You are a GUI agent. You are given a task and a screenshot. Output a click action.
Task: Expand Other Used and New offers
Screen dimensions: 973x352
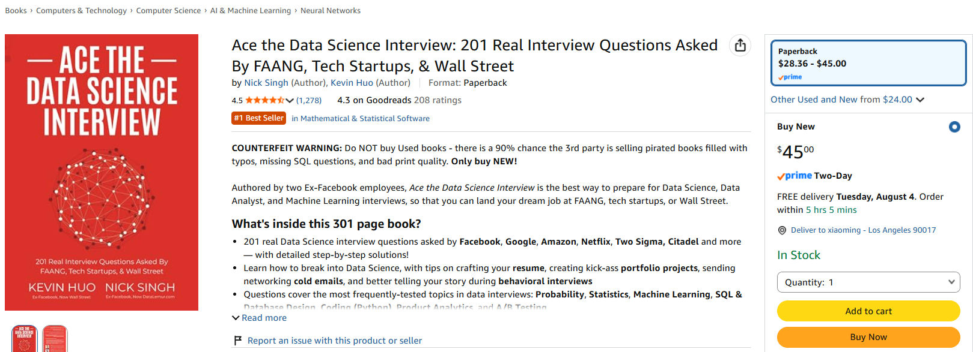[847, 100]
